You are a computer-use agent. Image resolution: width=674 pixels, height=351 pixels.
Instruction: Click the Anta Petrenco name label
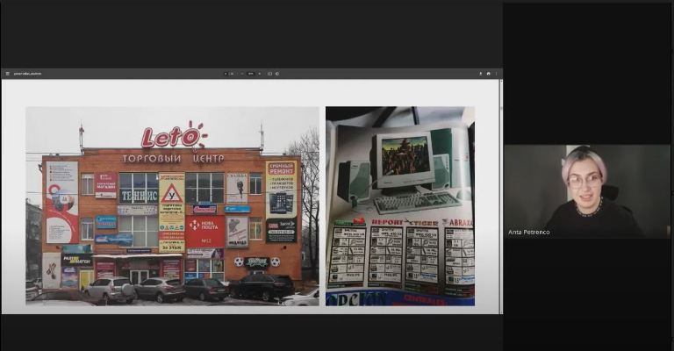pyautogui.click(x=528, y=232)
